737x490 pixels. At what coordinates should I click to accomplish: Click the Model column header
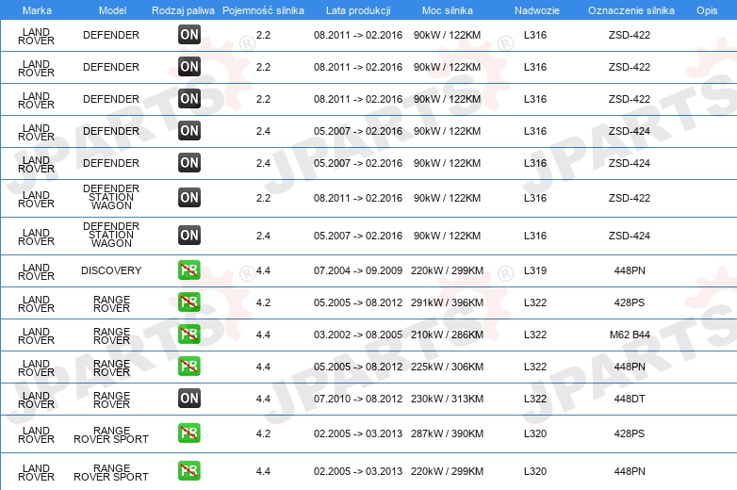(x=112, y=10)
